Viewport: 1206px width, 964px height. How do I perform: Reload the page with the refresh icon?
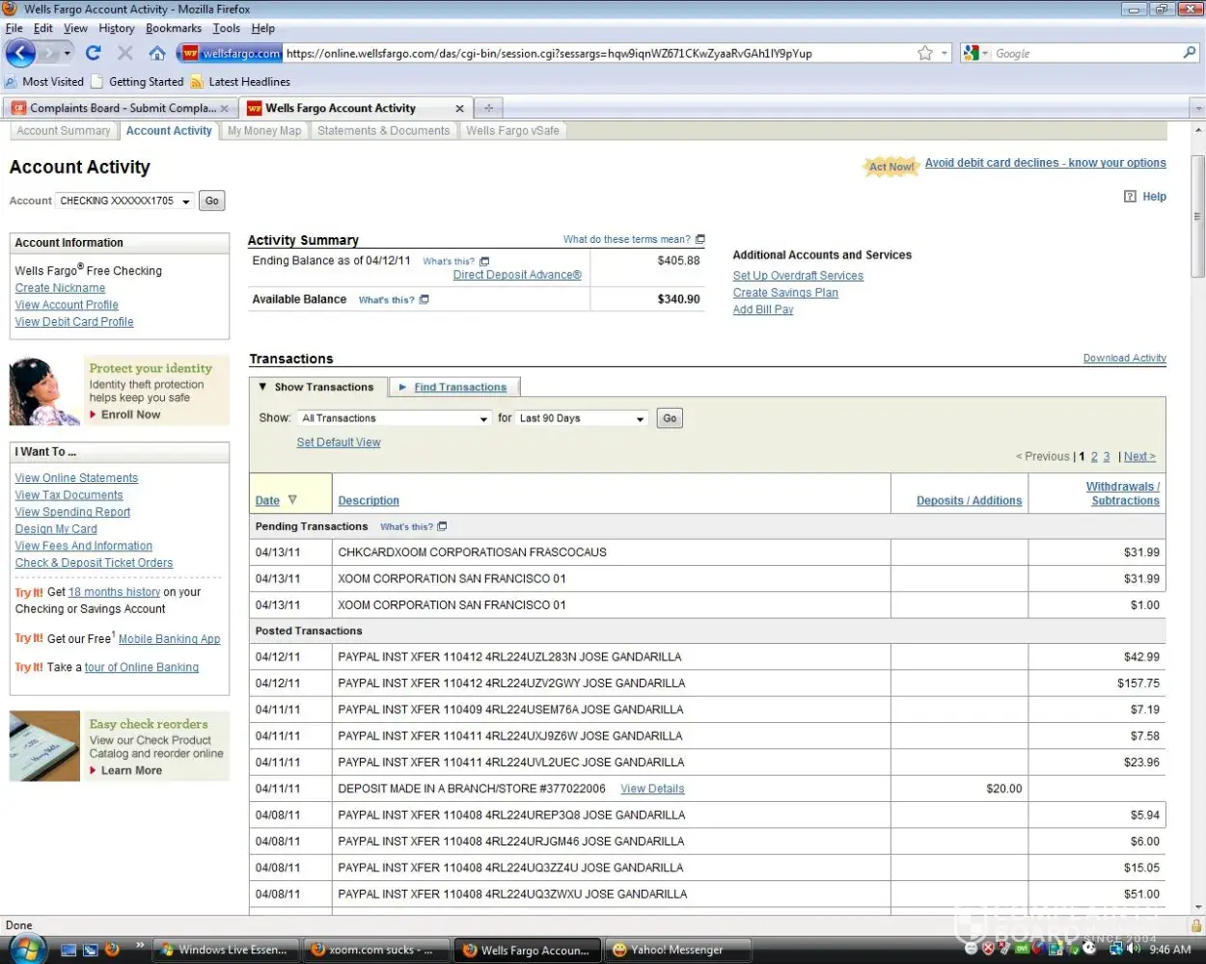click(x=94, y=53)
